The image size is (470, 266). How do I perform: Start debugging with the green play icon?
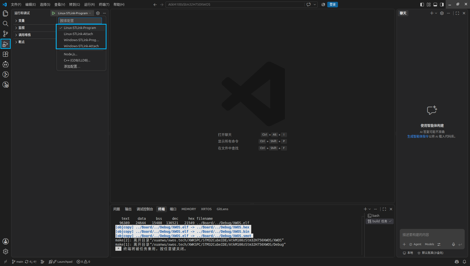(53, 13)
